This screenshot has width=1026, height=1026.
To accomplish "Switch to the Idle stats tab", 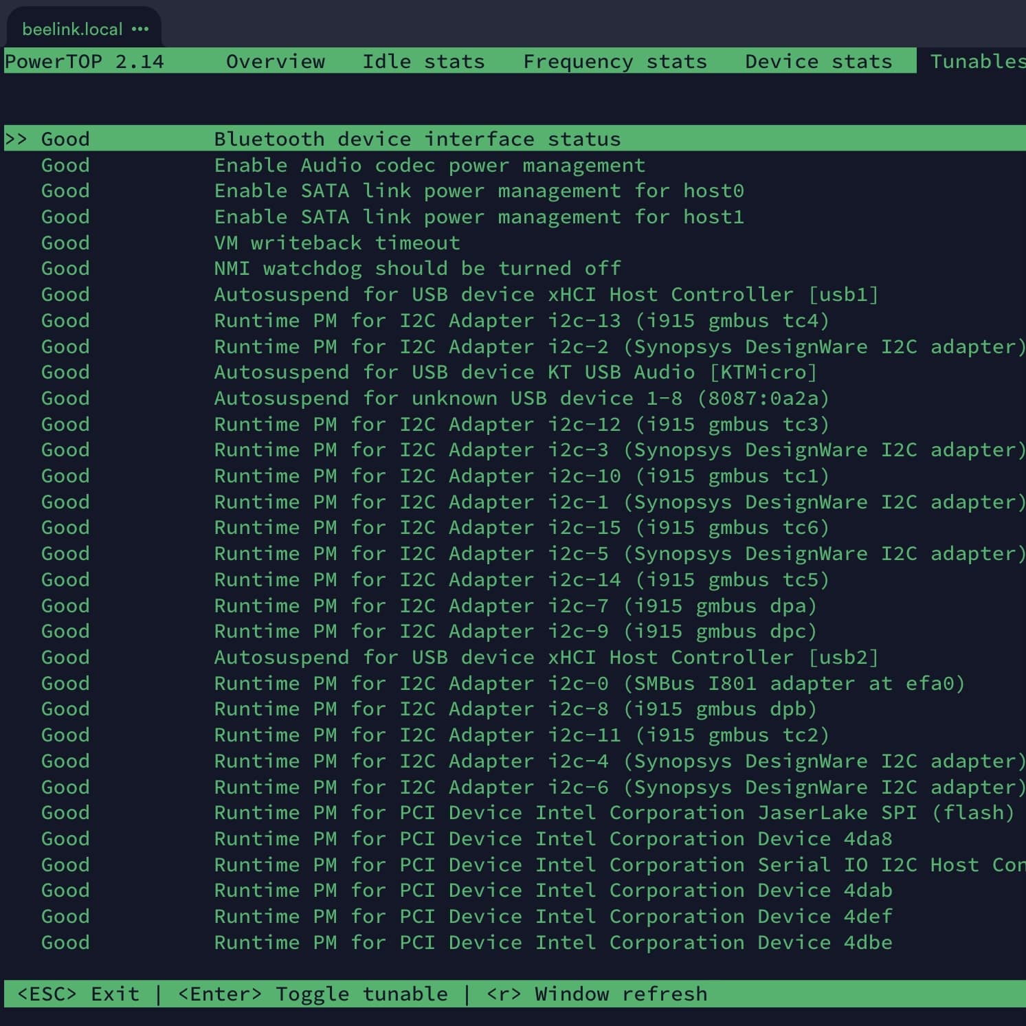I will (423, 61).
